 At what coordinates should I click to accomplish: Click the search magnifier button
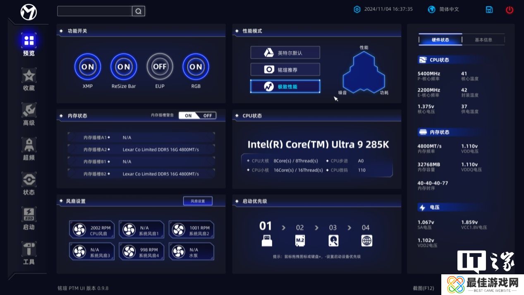pyautogui.click(x=139, y=11)
